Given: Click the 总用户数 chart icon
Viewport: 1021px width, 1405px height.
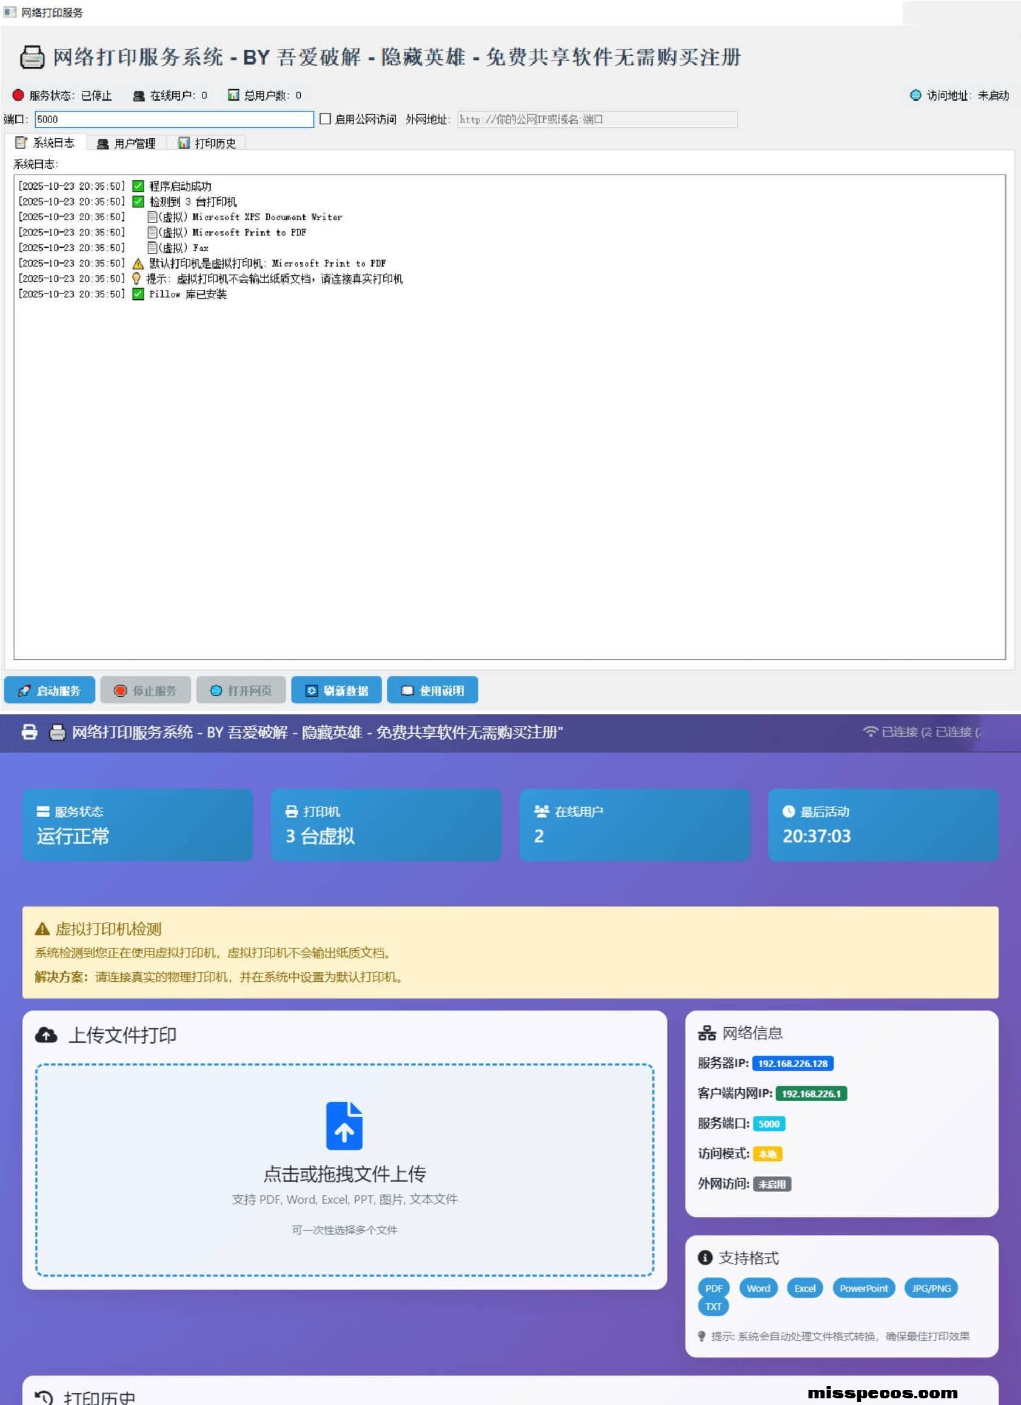Looking at the screenshot, I should tap(233, 95).
